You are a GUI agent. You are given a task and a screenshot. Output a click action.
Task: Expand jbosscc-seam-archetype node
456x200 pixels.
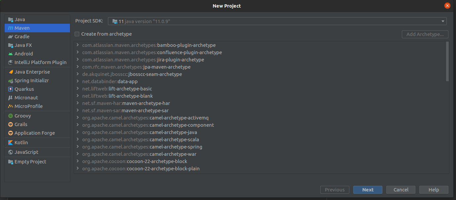tap(78, 74)
